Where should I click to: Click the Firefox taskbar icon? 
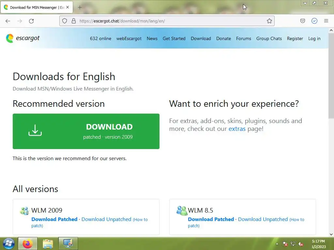click(28, 243)
